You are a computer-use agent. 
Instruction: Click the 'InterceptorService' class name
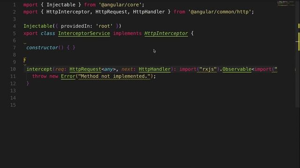click(84, 33)
